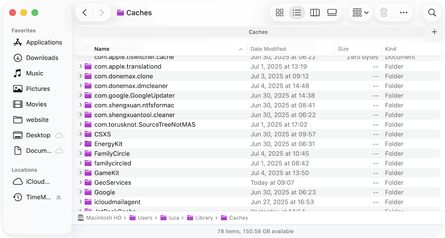The height and width of the screenshot is (238, 445).
Task: Open Documents in the sidebar
Action: [x=32, y=151]
